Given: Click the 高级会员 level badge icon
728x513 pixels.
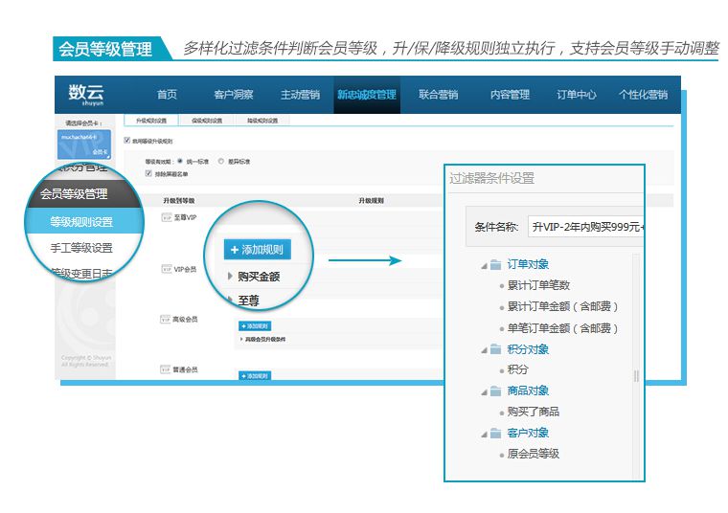Looking at the screenshot, I should pyautogui.click(x=165, y=319).
